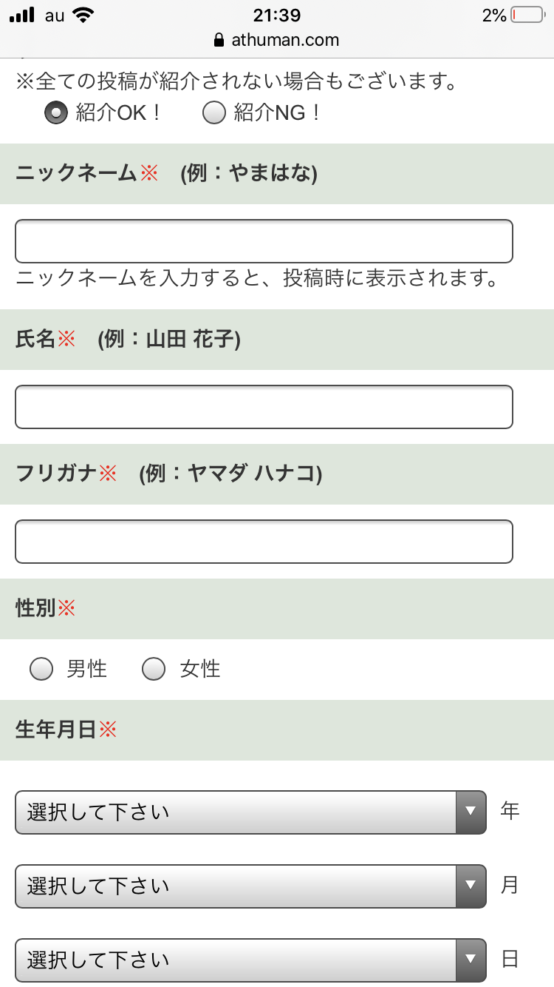Tap the lock icon beside athuman.com

219,40
